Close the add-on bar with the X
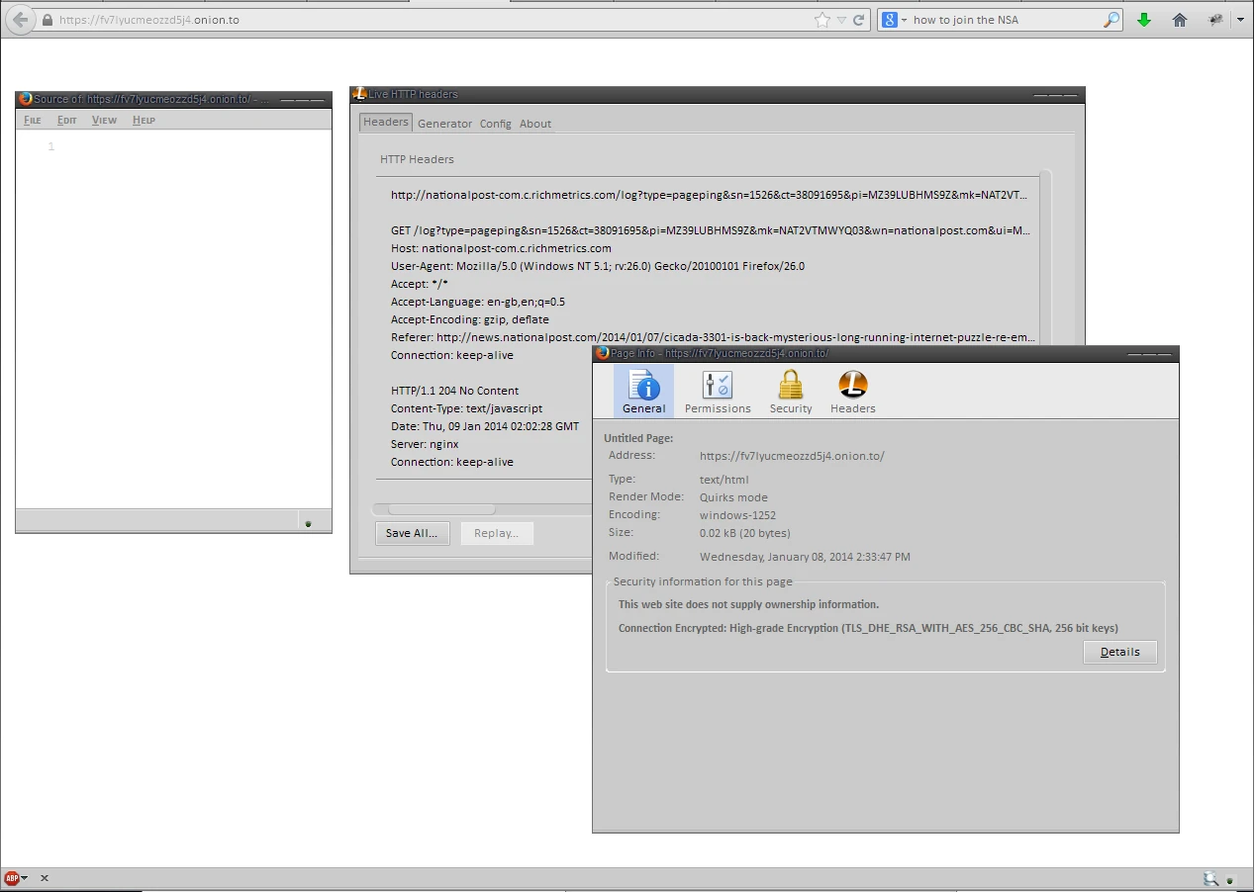 coord(45,878)
